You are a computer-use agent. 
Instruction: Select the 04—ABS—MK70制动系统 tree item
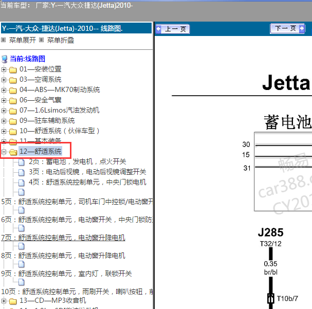click(60, 90)
